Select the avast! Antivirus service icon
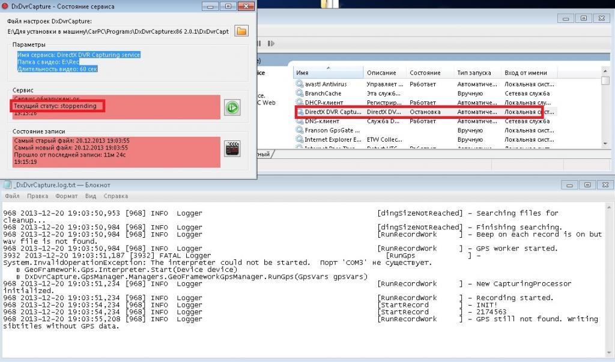The image size is (615, 362). [300, 85]
